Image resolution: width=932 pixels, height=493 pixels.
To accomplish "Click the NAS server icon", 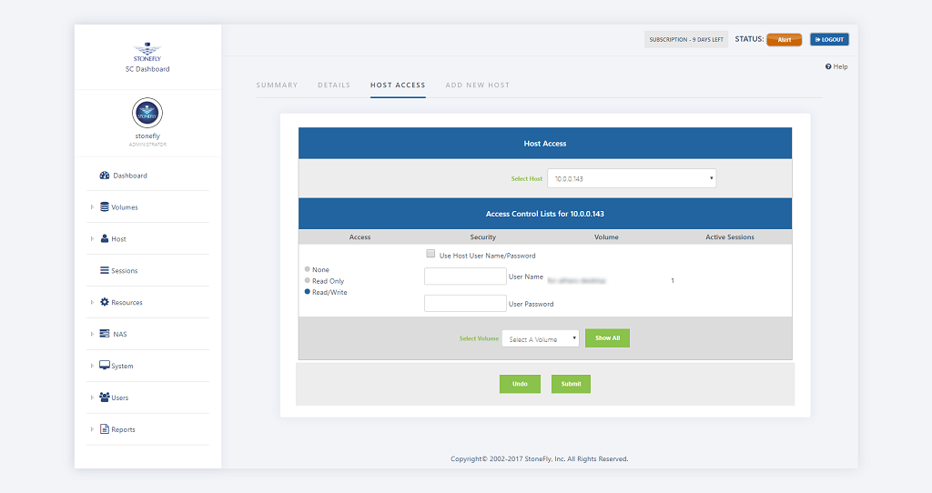I will tap(105, 335).
